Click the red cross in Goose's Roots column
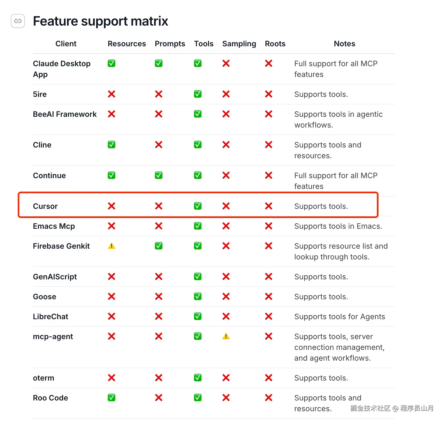This screenshot has height=422, width=444. pyautogui.click(x=269, y=297)
